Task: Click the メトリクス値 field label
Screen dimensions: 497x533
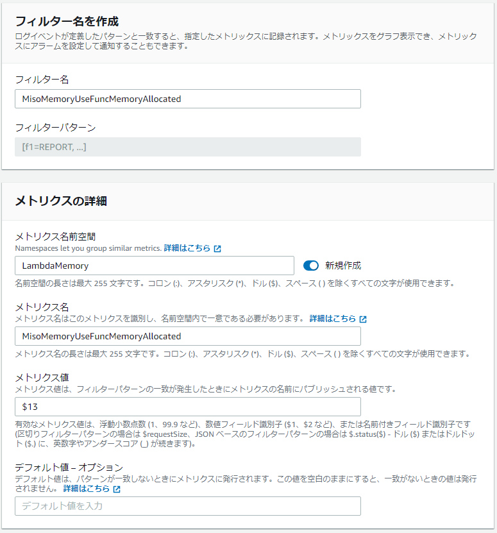Action: 42,378
